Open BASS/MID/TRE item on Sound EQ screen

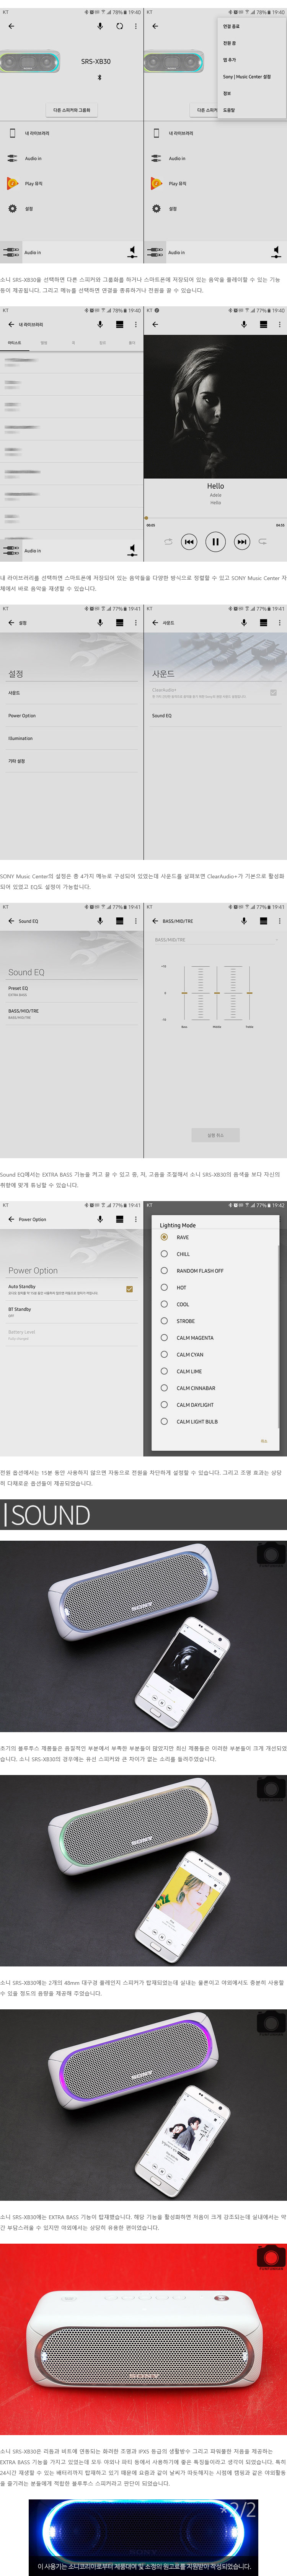71,1013
